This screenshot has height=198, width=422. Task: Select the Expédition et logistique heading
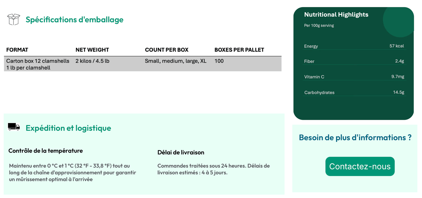(68, 128)
